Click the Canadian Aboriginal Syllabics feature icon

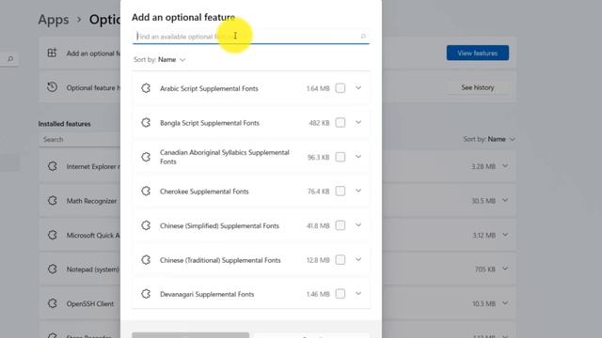coord(146,157)
